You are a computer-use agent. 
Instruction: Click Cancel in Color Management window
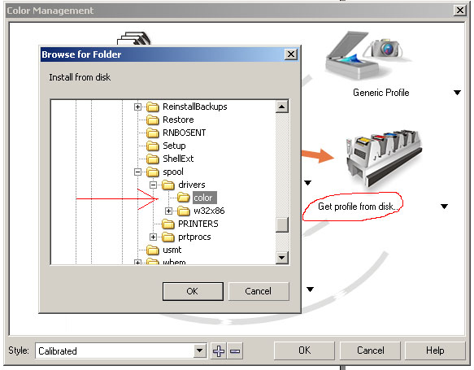[x=370, y=350]
